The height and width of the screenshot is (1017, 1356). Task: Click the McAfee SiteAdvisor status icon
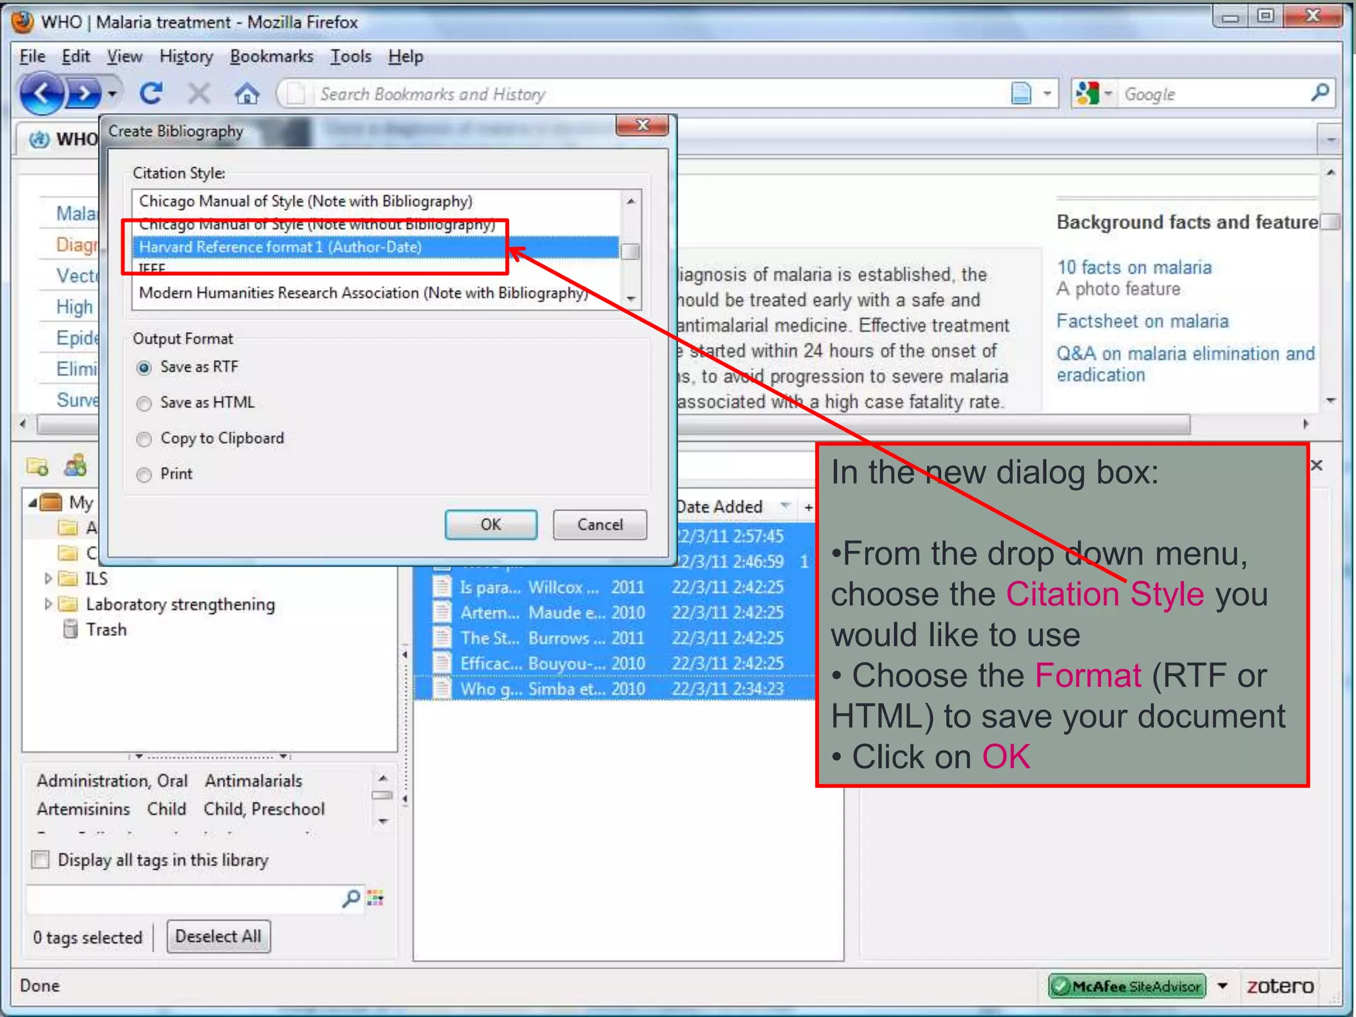[x=1127, y=986]
